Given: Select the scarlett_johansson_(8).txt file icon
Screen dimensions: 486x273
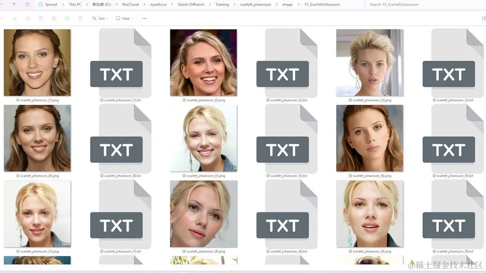Looking at the screenshot, I should [287, 214].
